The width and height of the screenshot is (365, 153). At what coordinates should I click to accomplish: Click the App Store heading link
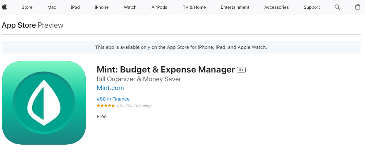pyautogui.click(x=19, y=25)
